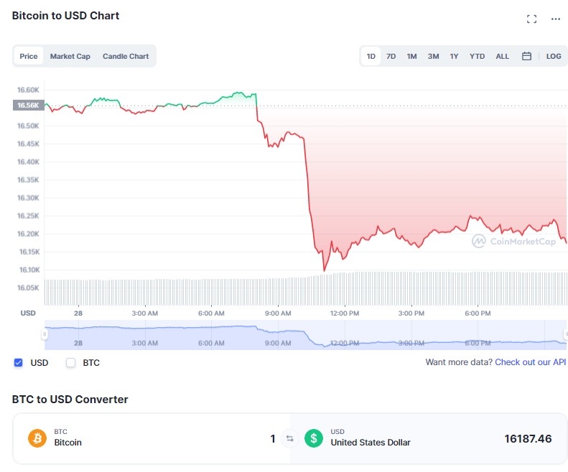Click the USD value field 16187.46
This screenshot has height=472, width=568.
(528, 439)
